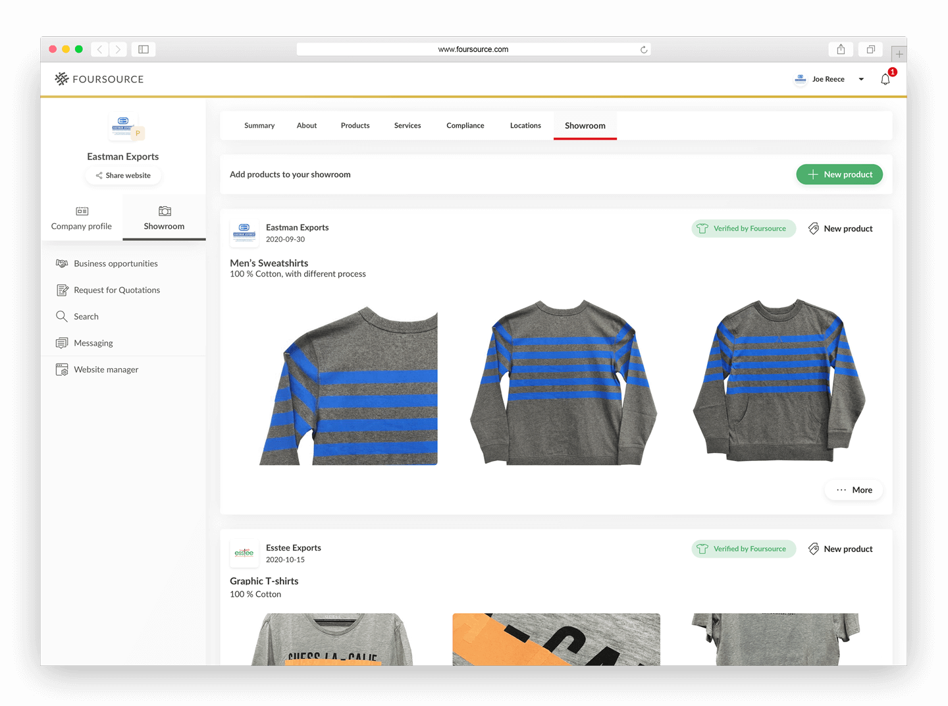Click the Foursource logo in the header
The image size is (948, 706).
tap(98, 79)
